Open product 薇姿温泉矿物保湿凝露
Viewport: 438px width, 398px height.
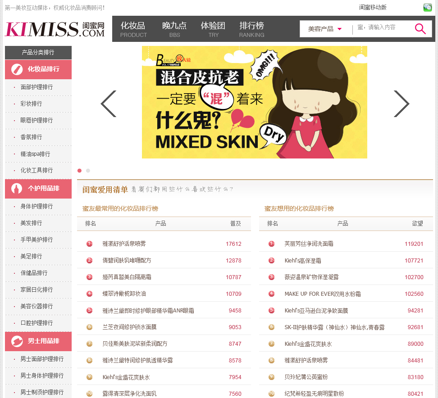(x=311, y=277)
